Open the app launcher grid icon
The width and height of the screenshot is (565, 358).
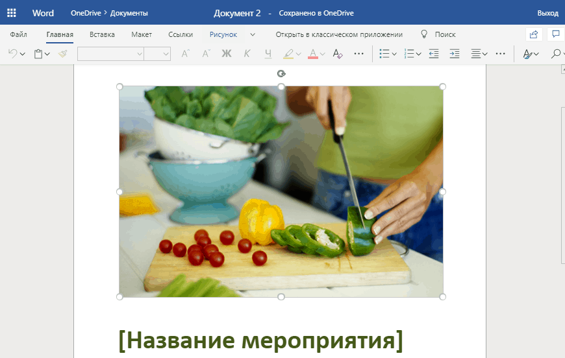coord(12,13)
